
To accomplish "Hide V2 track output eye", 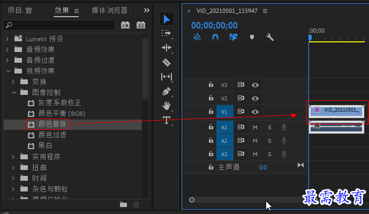I will coord(255,98).
